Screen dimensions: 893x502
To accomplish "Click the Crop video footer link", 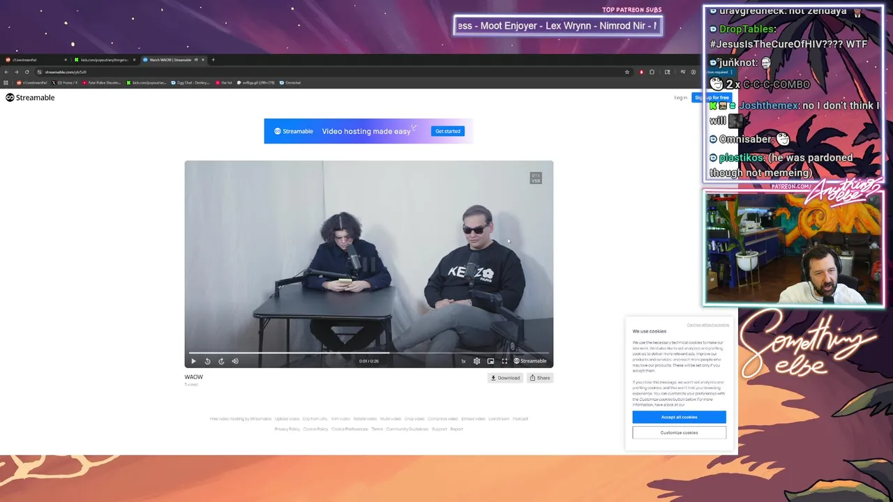I will (x=414, y=419).
